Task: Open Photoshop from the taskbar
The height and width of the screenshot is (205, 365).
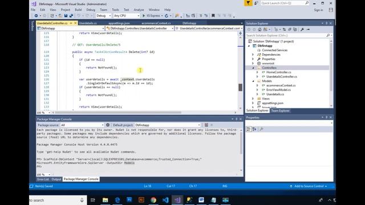Action: [129, 200]
